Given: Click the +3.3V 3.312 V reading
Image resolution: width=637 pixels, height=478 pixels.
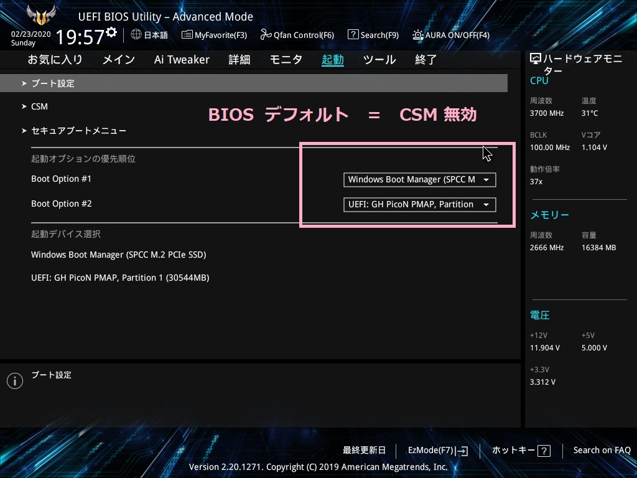Looking at the screenshot, I should coord(542,382).
